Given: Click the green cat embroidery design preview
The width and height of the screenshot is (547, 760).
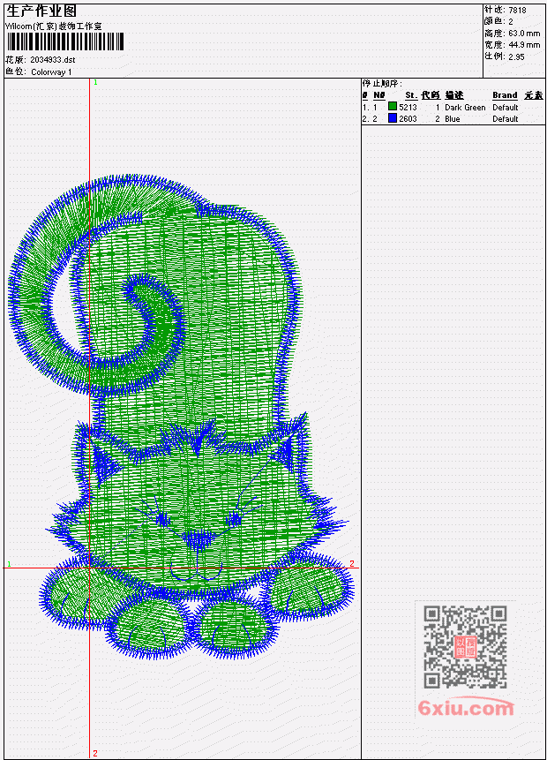Looking at the screenshot, I should coord(180,418).
